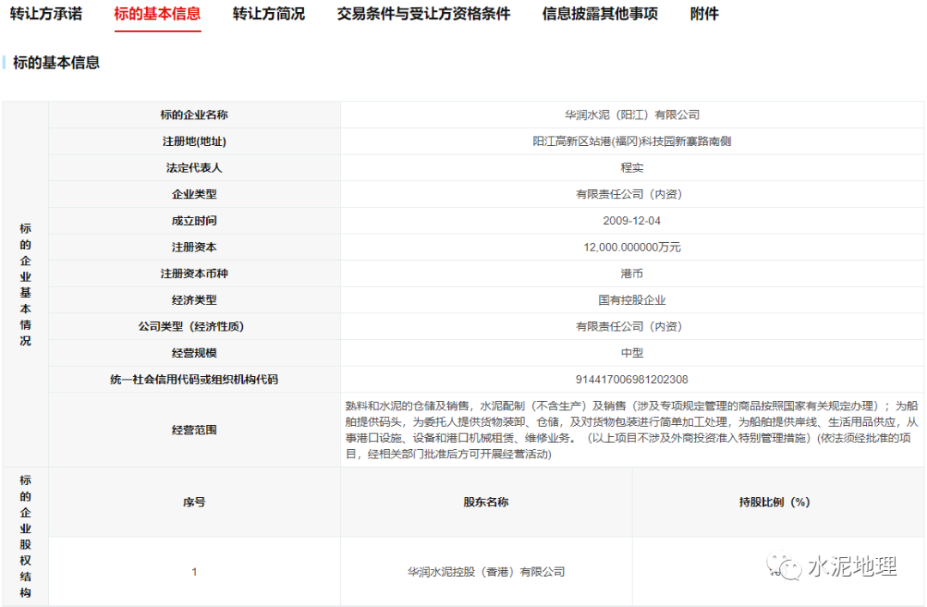Click the 标的基本信息 section heading
Image resolution: width=927 pixels, height=607 pixels.
pos(56,63)
